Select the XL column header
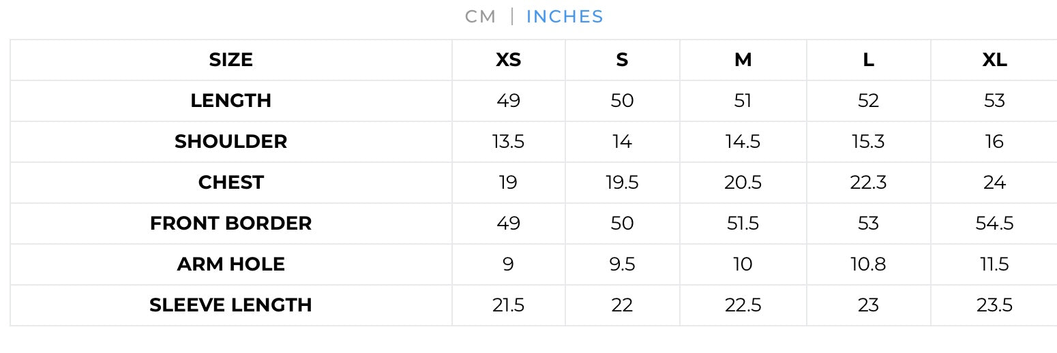This screenshot has width=1057, height=353. 994,60
